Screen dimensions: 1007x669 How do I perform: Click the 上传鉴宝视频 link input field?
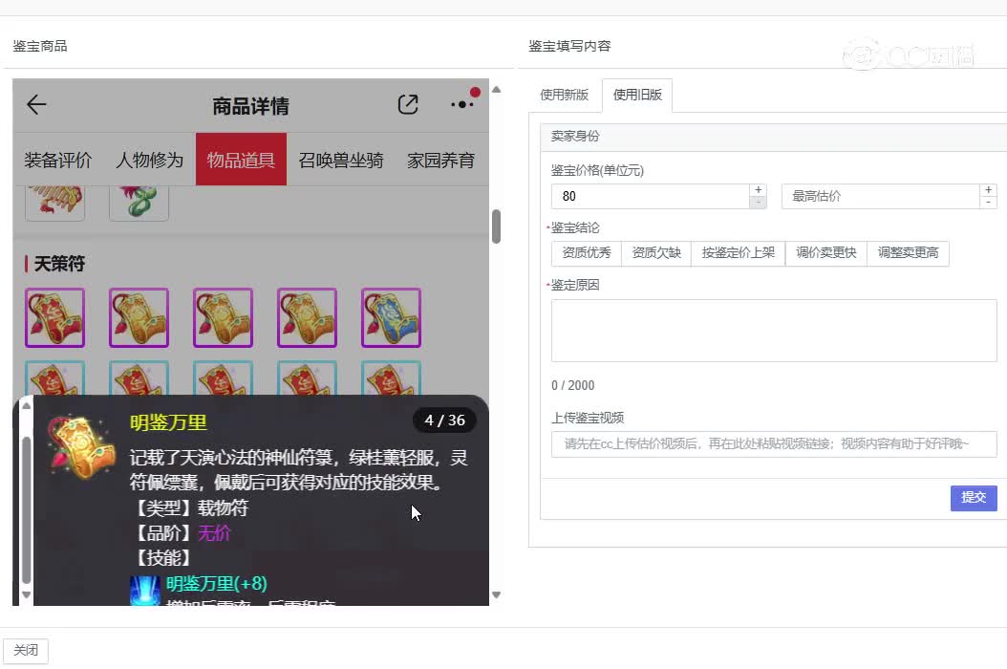tap(774, 444)
